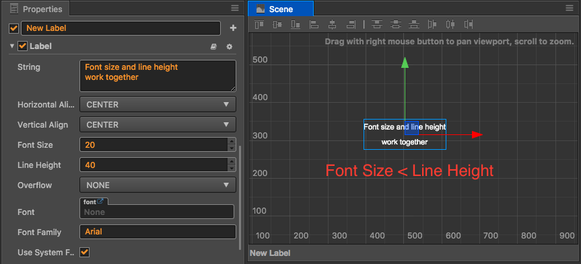Switch to the Properties tab
The width and height of the screenshot is (581, 264).
click(36, 9)
